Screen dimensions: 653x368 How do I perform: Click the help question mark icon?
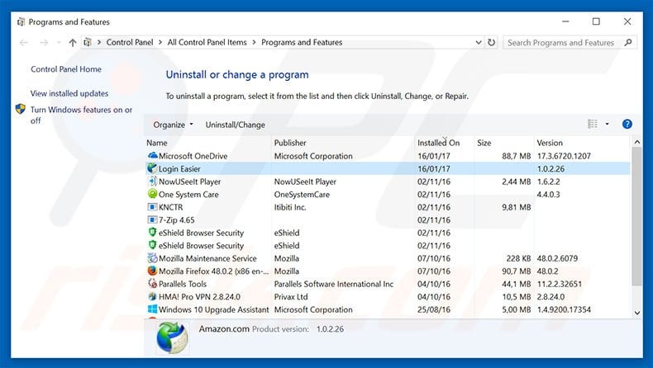(627, 124)
